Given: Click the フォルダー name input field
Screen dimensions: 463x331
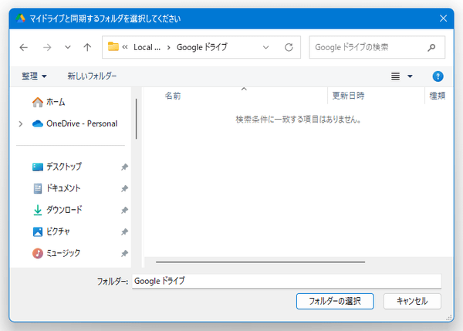Looking at the screenshot, I should click(286, 282).
